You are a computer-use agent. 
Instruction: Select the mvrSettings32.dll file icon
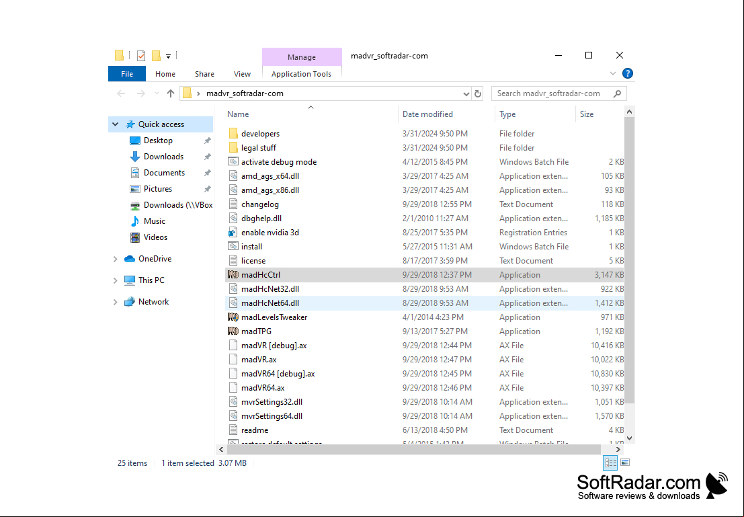click(x=233, y=401)
